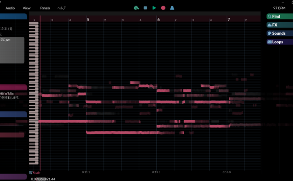293x181 pixels.
Task: Open the Find panel
Action: 280,16
